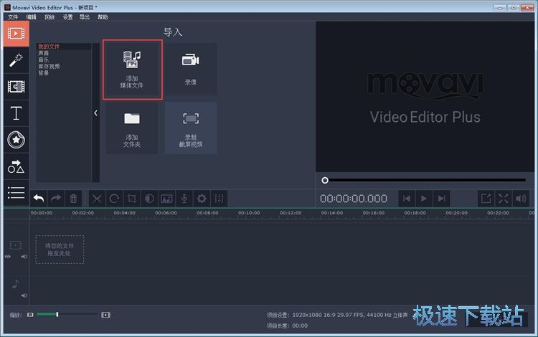
Task: Open the 文件 menu
Action: (13, 16)
